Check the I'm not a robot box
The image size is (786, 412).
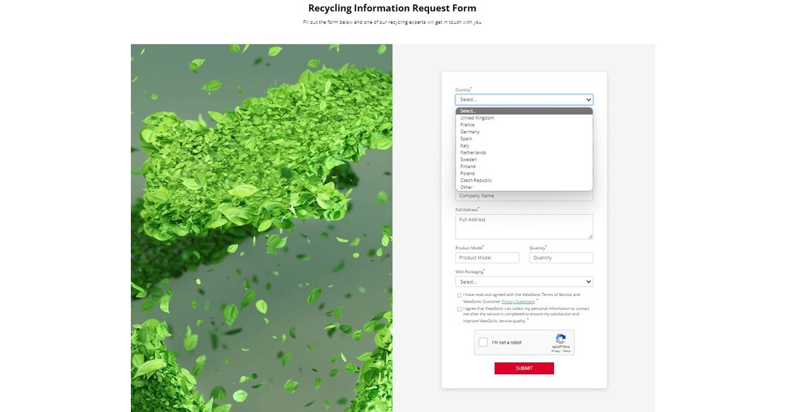[483, 342]
